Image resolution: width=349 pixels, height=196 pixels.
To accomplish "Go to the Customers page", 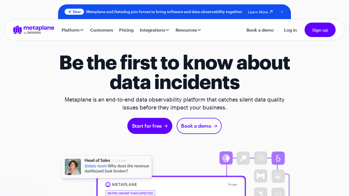I will (101, 30).
